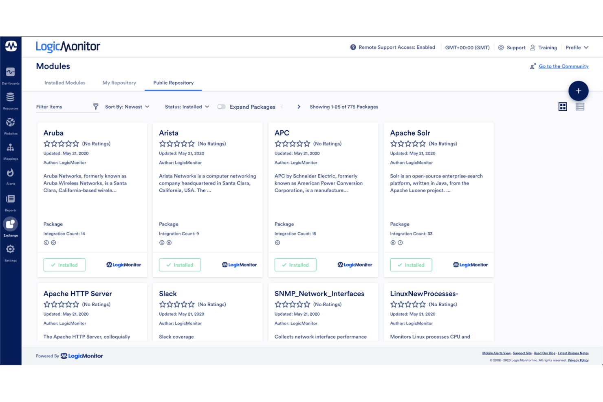Open Dashboards in the sidebar

tap(11, 76)
